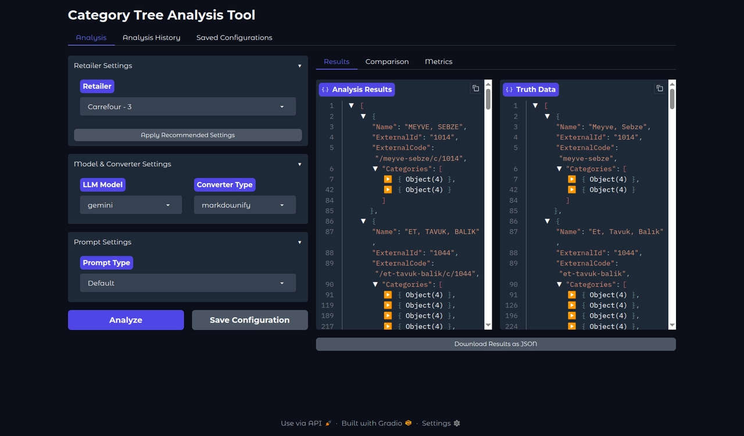
Task: Open the LLM Model dropdown
Action: click(x=130, y=205)
